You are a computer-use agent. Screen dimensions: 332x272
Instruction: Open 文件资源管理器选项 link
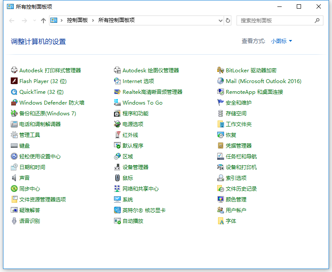[x=43, y=199]
